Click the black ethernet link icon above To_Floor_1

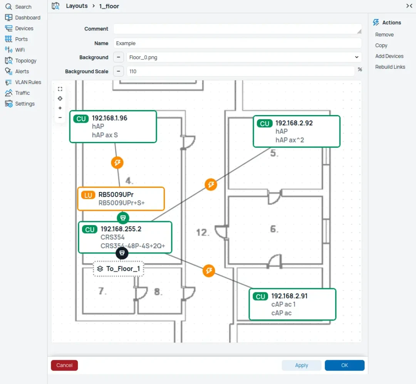click(122, 253)
